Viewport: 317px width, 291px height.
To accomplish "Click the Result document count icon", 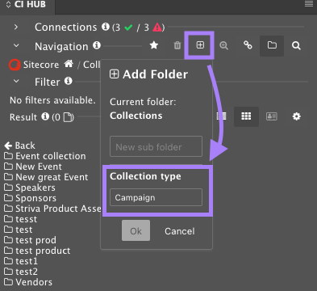I will pos(69,117).
